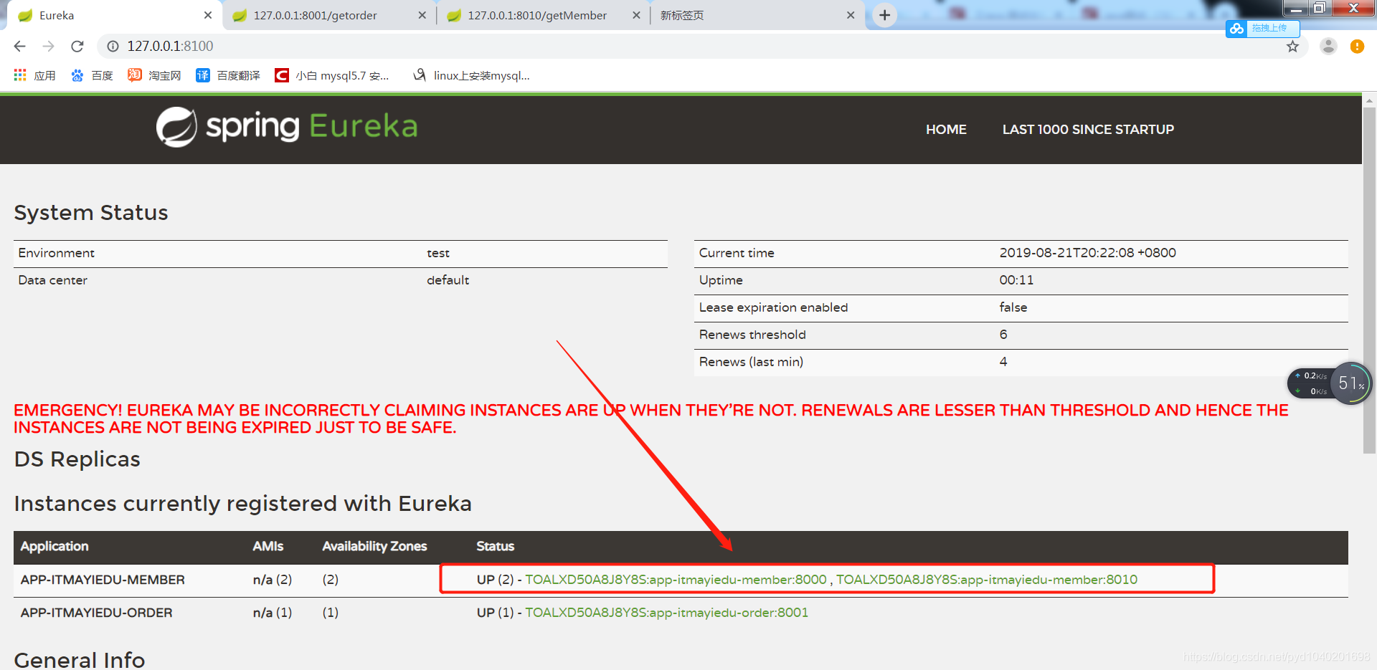Select the Lease expiration enabled false value
The height and width of the screenshot is (670, 1377).
tap(1013, 307)
